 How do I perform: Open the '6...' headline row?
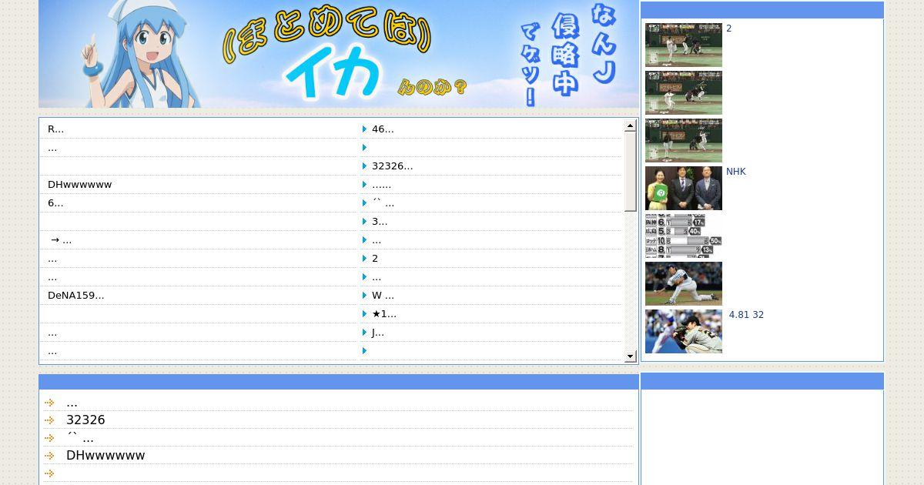pos(55,203)
